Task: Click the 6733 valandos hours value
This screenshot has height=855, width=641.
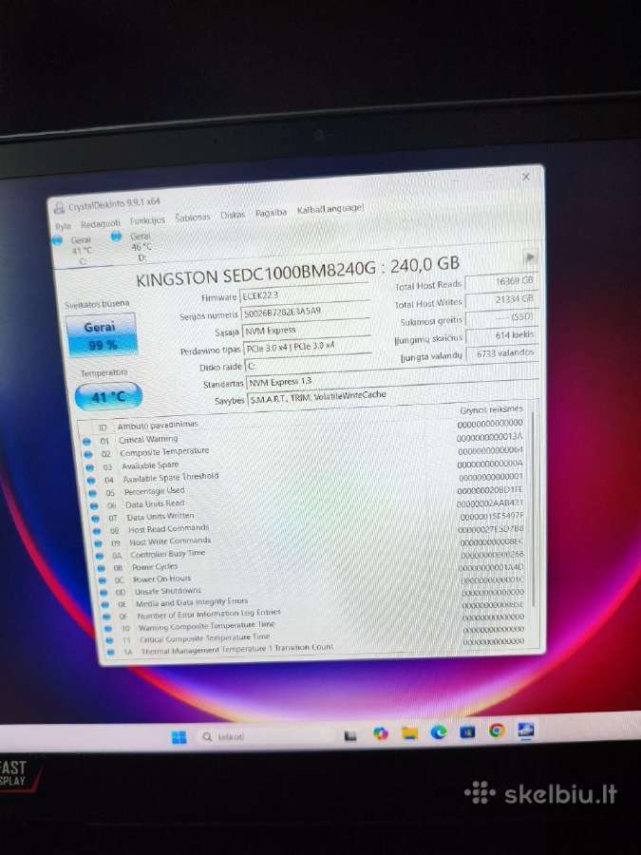Action: (502, 353)
